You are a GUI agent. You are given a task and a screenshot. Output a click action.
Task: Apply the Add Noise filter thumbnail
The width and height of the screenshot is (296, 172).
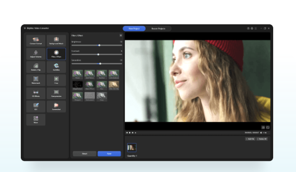[90, 74]
